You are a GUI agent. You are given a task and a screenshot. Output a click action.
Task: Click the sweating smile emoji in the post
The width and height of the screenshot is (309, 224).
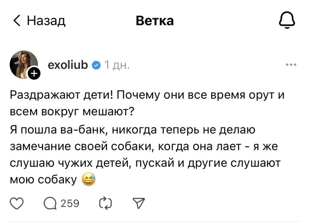tap(88, 180)
